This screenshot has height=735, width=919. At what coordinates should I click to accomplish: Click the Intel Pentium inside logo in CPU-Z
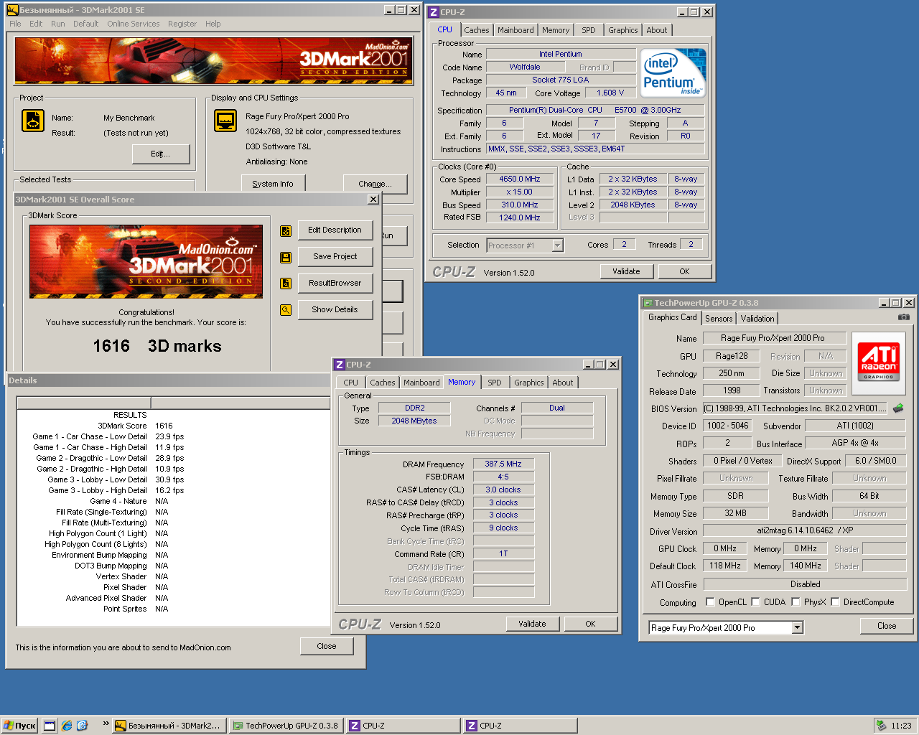673,72
